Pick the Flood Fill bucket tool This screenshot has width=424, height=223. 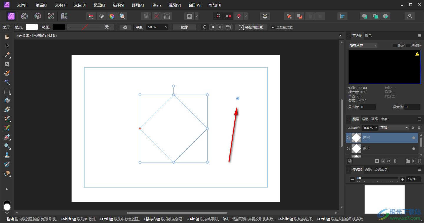[7, 100]
